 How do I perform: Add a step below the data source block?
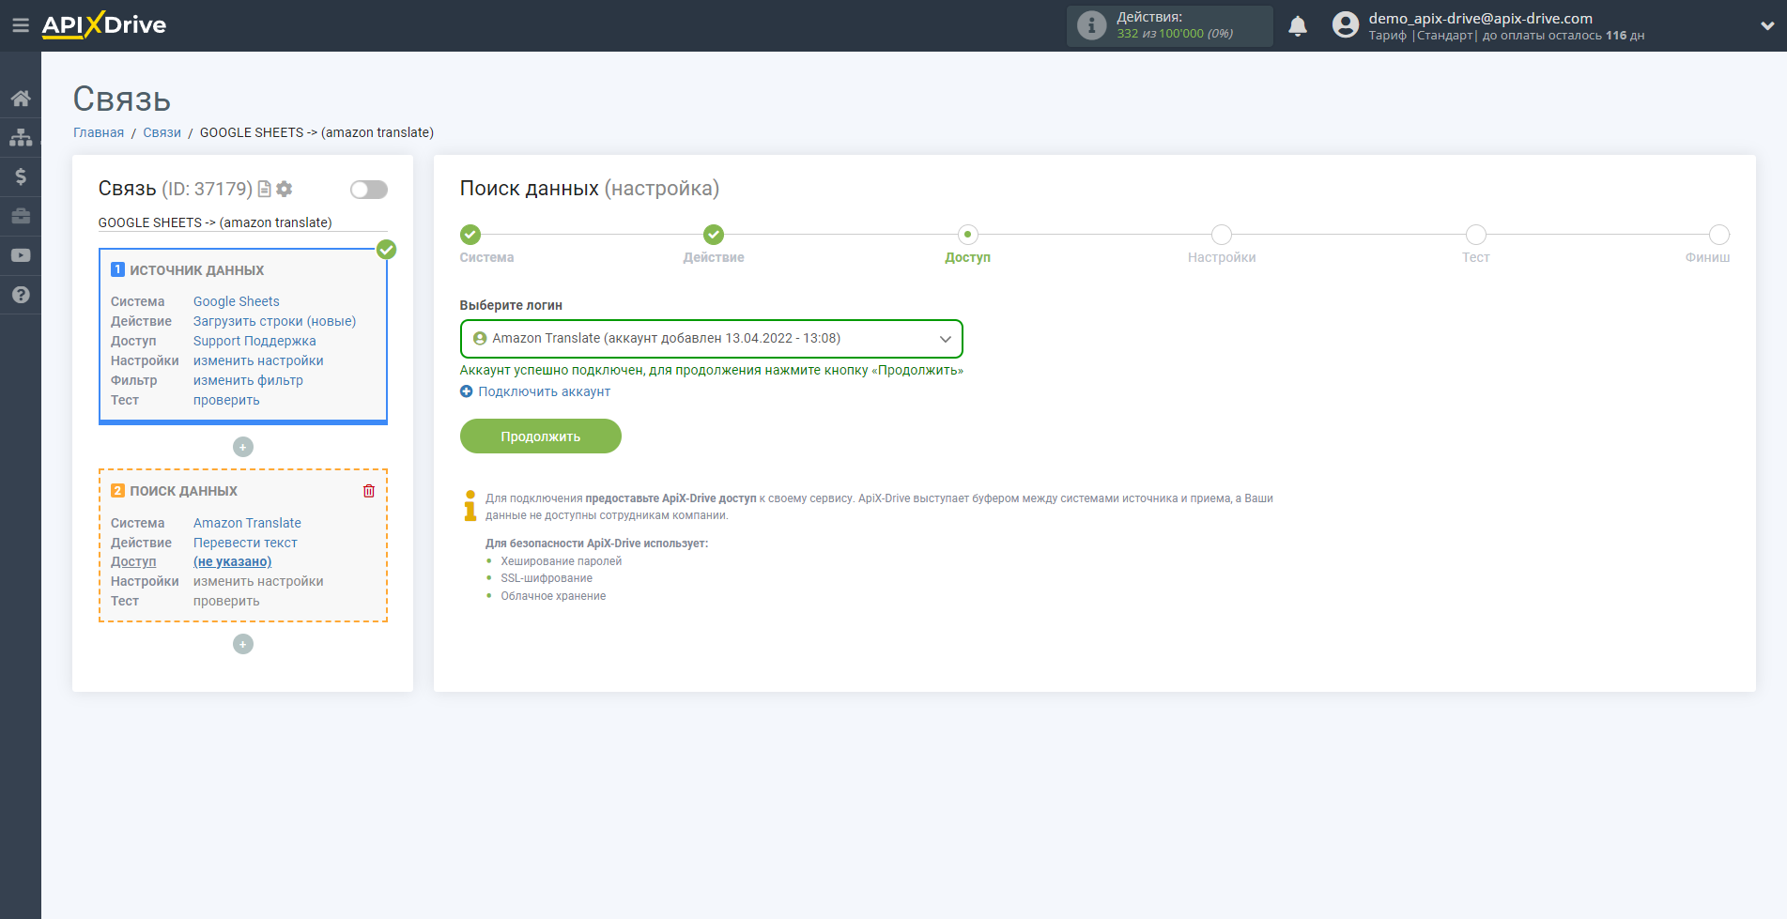[243, 447]
